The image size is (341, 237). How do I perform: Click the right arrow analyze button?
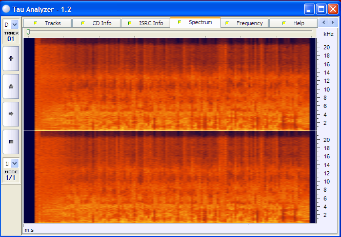(x=11, y=113)
